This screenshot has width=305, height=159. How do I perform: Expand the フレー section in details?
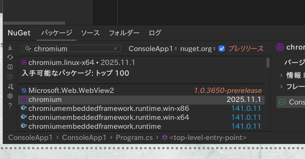coord(281,87)
